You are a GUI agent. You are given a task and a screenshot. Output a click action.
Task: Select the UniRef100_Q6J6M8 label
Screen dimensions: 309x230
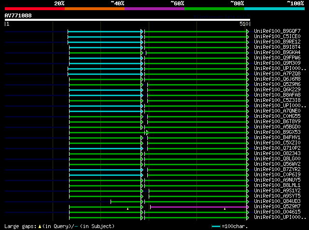[x=277, y=79]
